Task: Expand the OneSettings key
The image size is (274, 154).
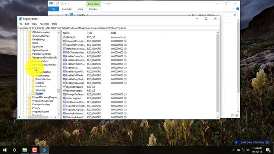Action: pyautogui.click(x=27, y=39)
